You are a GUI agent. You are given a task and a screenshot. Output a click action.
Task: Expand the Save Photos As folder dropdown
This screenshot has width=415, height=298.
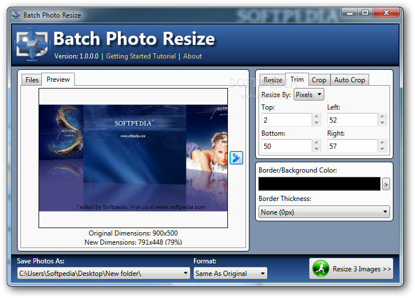[x=104, y=273]
